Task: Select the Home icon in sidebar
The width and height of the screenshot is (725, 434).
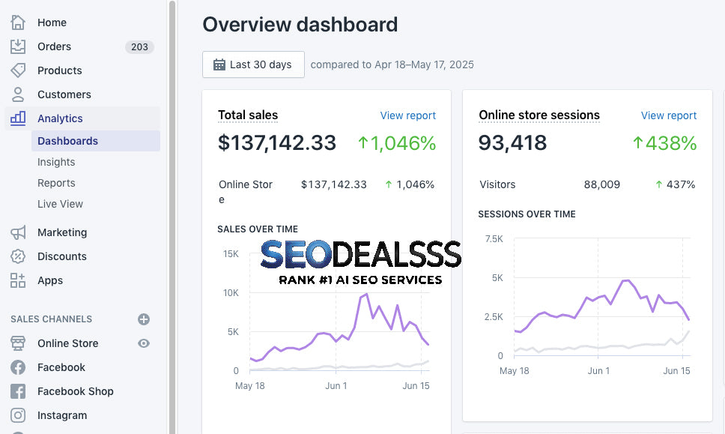Action: (17, 22)
